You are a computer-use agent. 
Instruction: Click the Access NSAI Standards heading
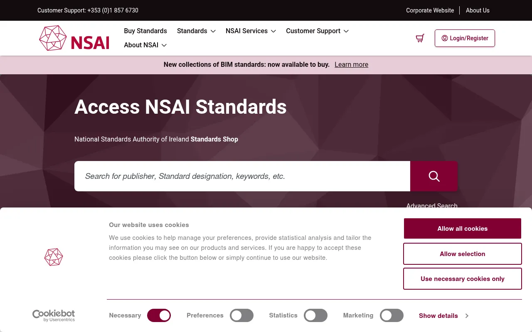[x=180, y=107]
